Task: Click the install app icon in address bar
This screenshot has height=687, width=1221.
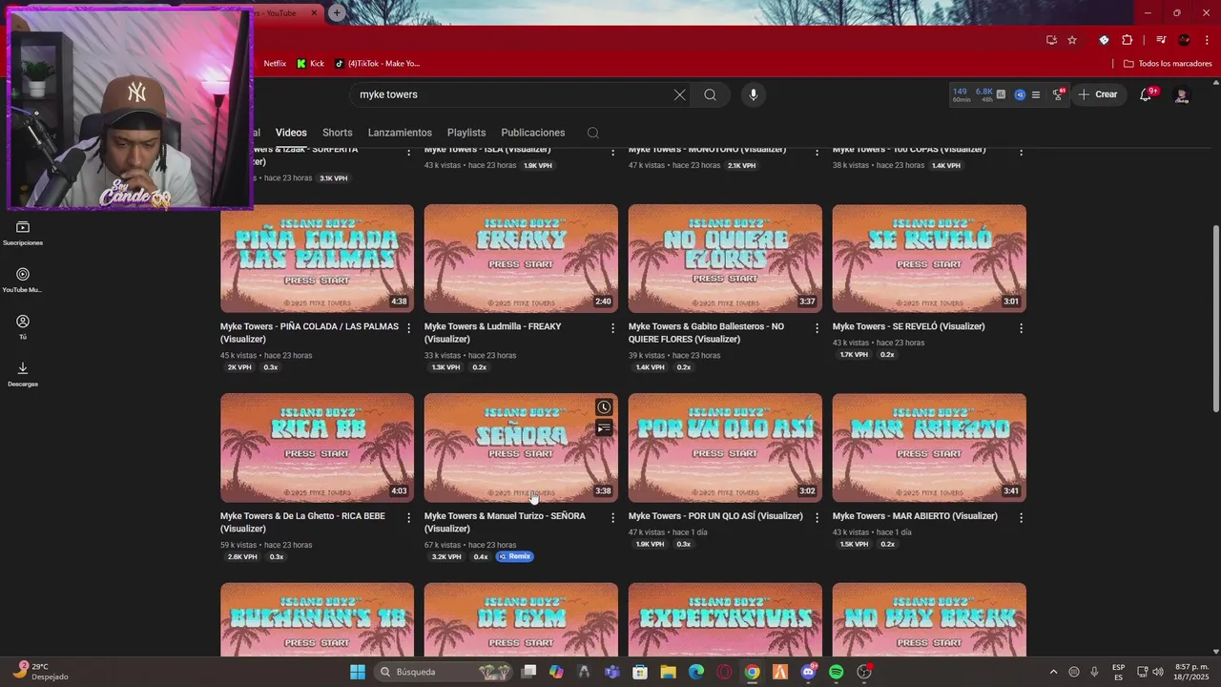Action: tap(1051, 40)
